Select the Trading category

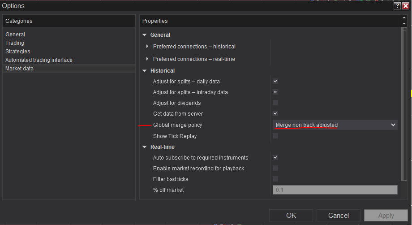pos(15,43)
